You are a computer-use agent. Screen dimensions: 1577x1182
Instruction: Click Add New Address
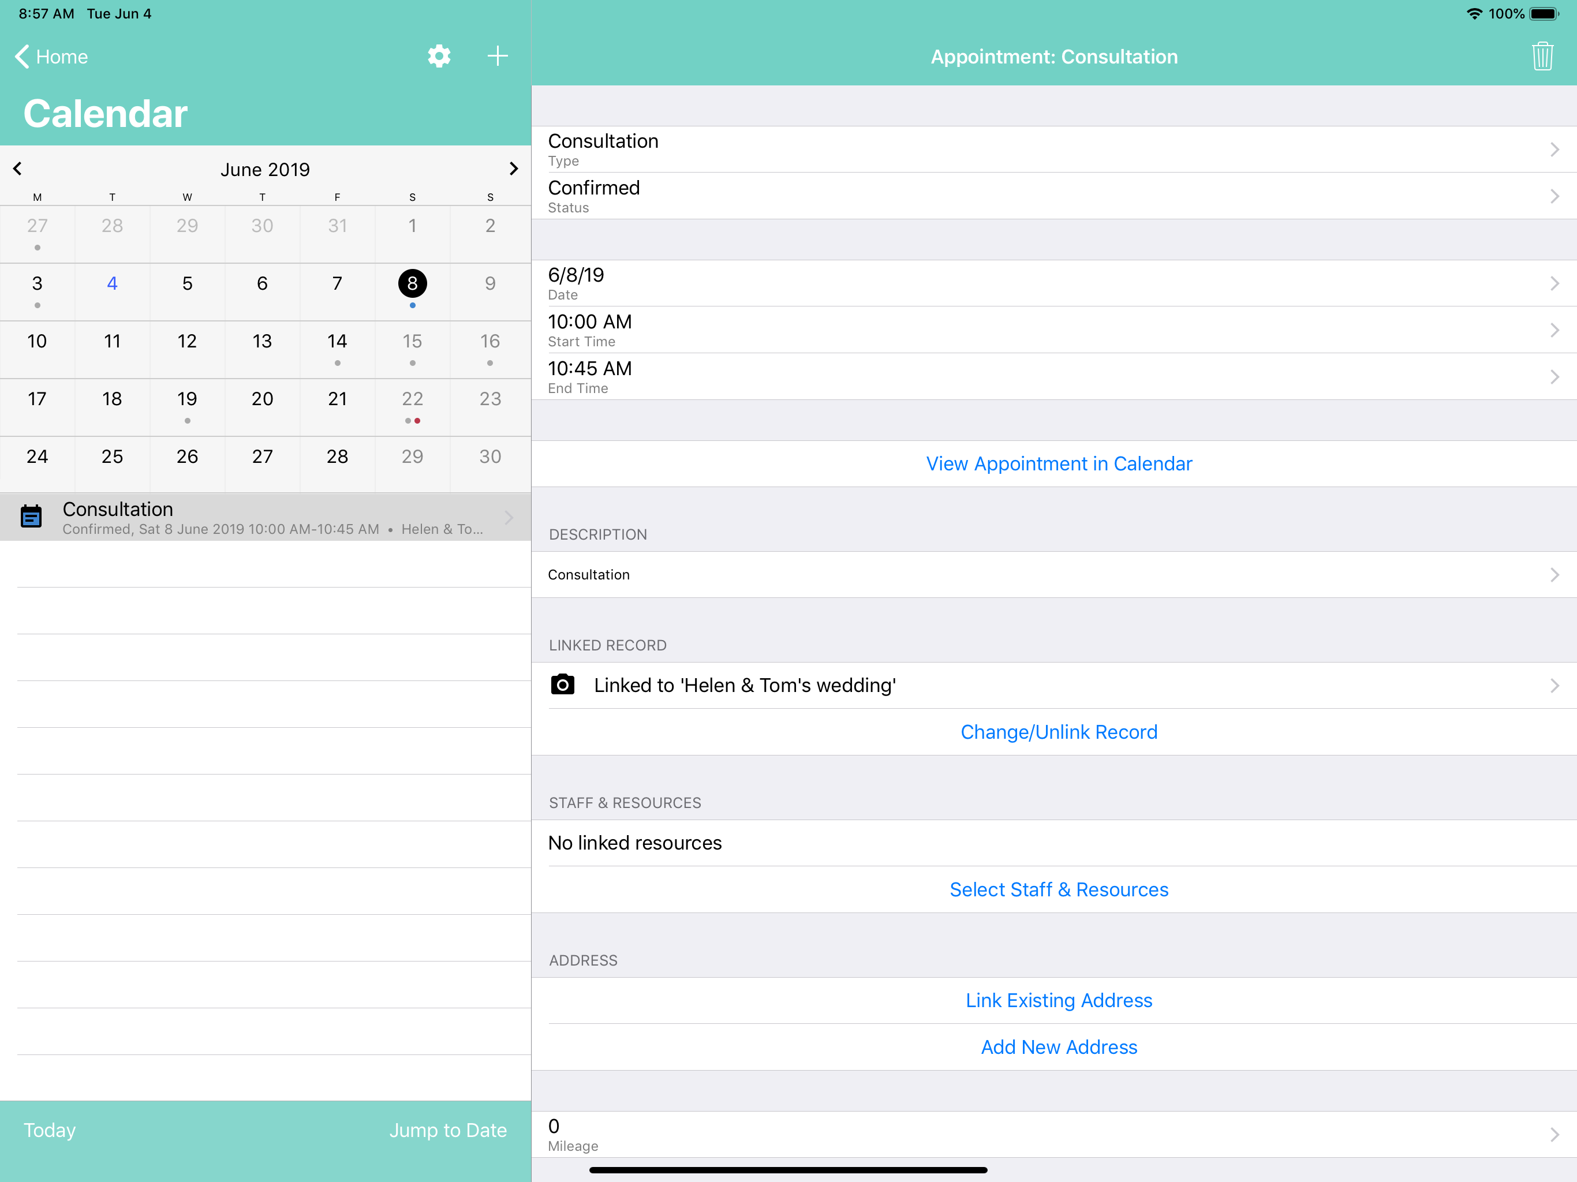point(1059,1048)
